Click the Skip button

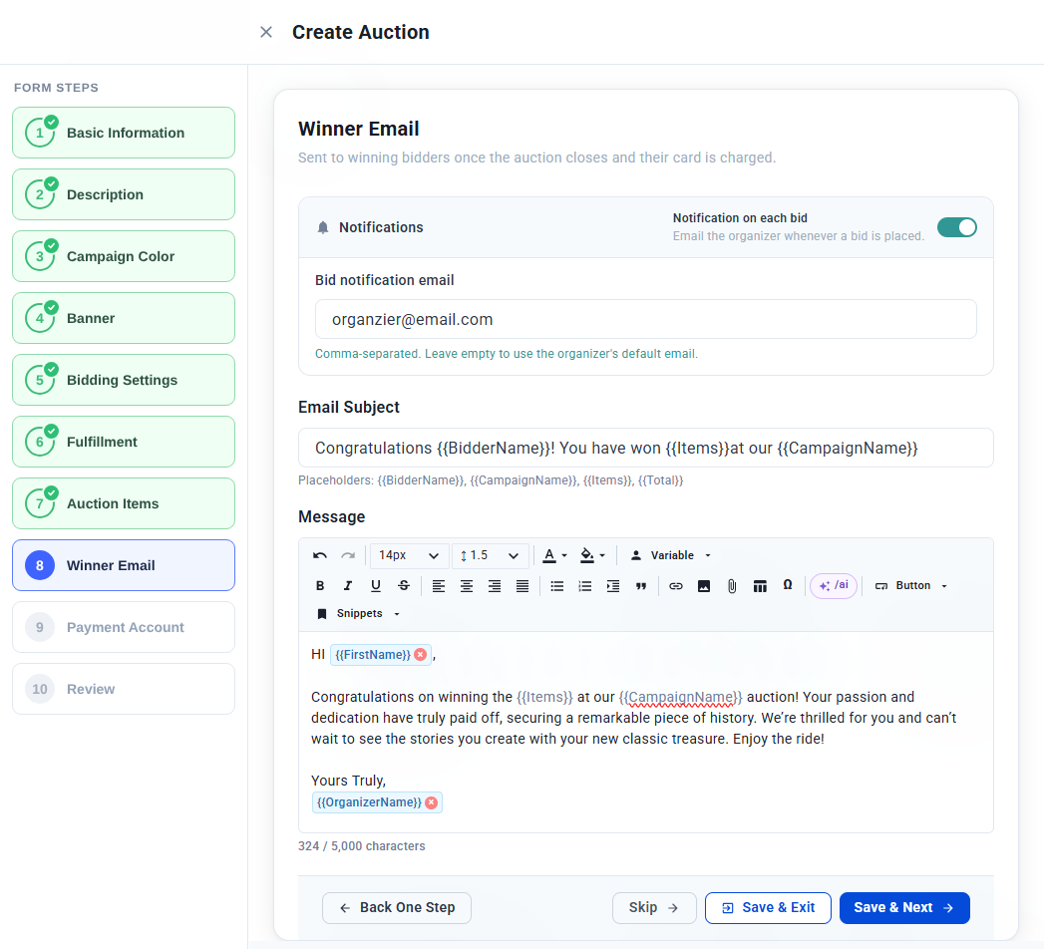click(654, 908)
